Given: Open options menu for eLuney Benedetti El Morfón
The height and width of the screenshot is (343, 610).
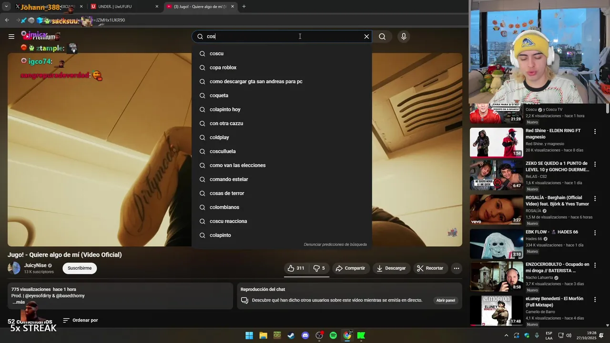Looking at the screenshot, I should click(x=595, y=299).
